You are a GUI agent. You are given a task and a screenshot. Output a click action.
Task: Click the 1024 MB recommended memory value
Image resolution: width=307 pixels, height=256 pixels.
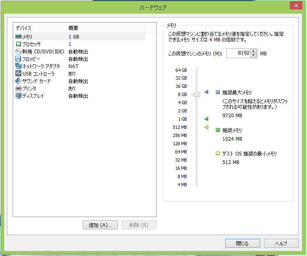[x=232, y=139]
